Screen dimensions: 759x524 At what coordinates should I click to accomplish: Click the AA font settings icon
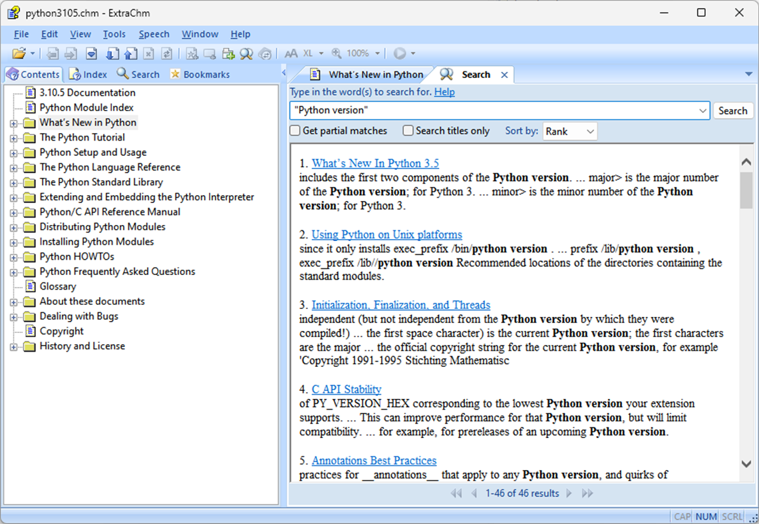tap(290, 53)
